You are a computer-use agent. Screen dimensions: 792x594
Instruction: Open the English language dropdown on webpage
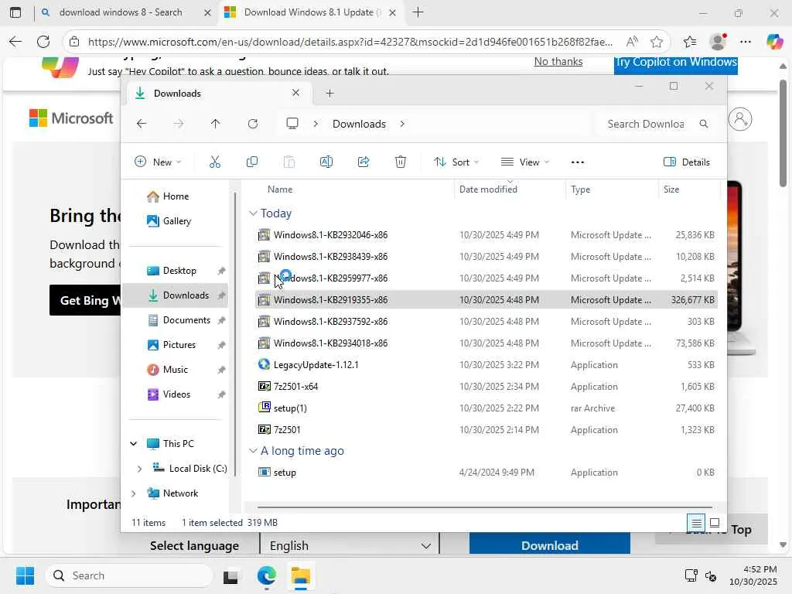pyautogui.click(x=350, y=546)
